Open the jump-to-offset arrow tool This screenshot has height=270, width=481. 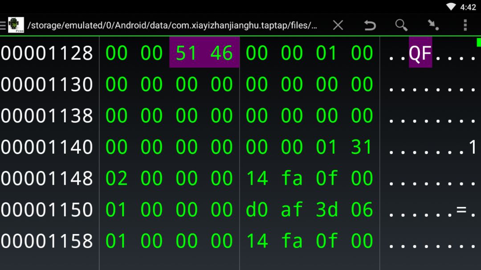[433, 25]
